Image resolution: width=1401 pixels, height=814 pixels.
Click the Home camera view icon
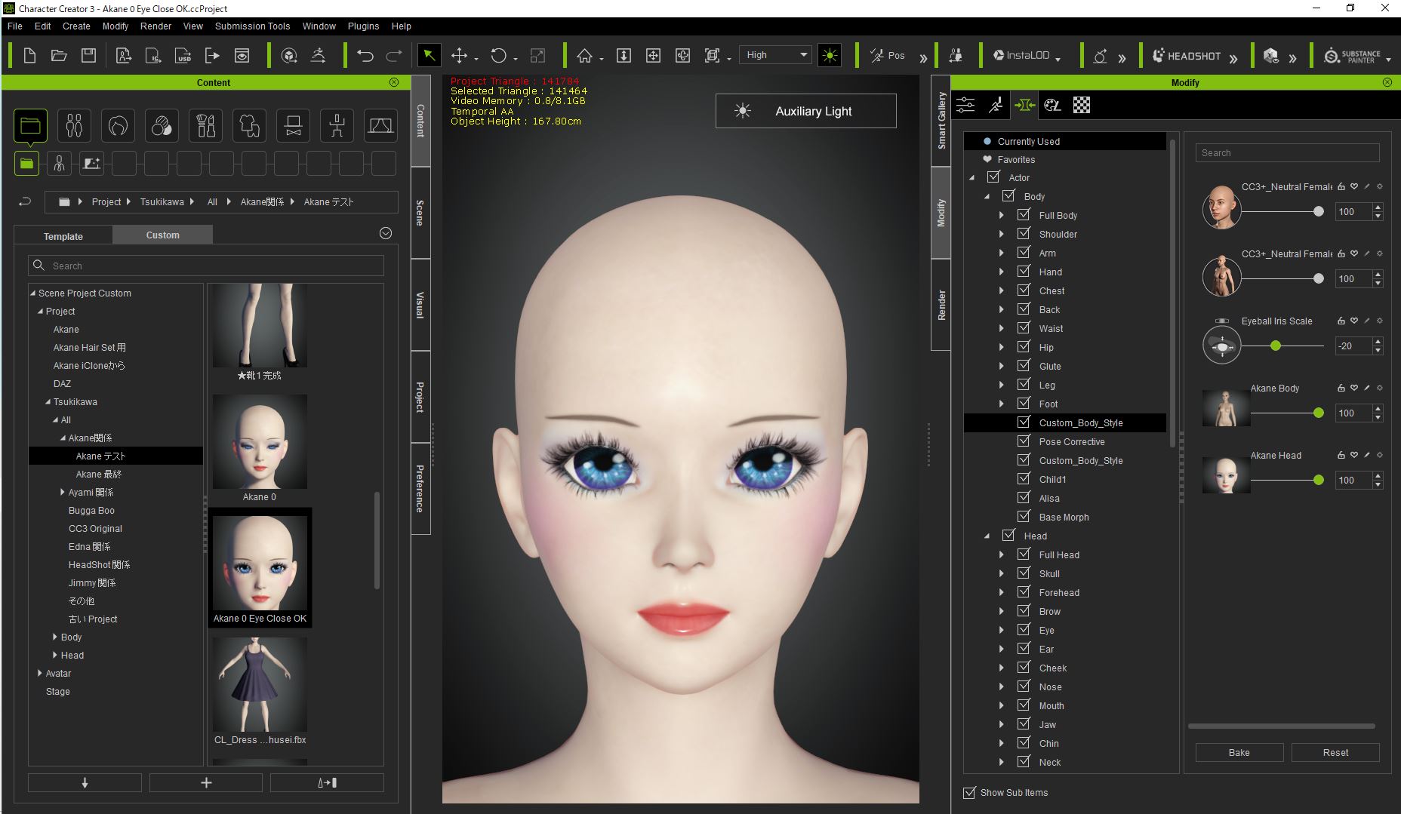[584, 55]
